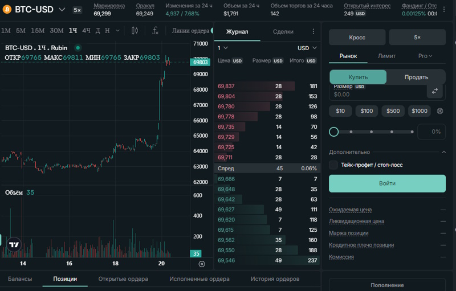Click the Войти button

click(x=387, y=183)
